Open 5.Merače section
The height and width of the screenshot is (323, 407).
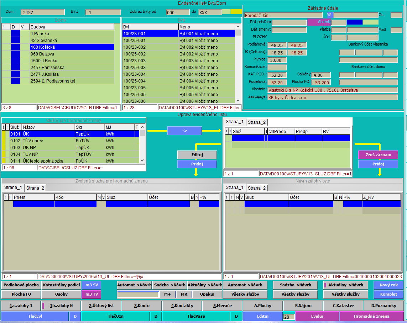tap(223, 306)
